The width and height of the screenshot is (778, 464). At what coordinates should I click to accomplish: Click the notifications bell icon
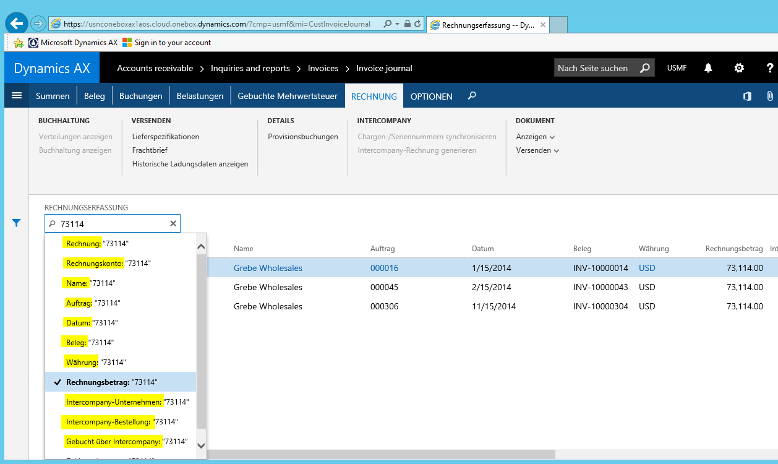coord(708,68)
